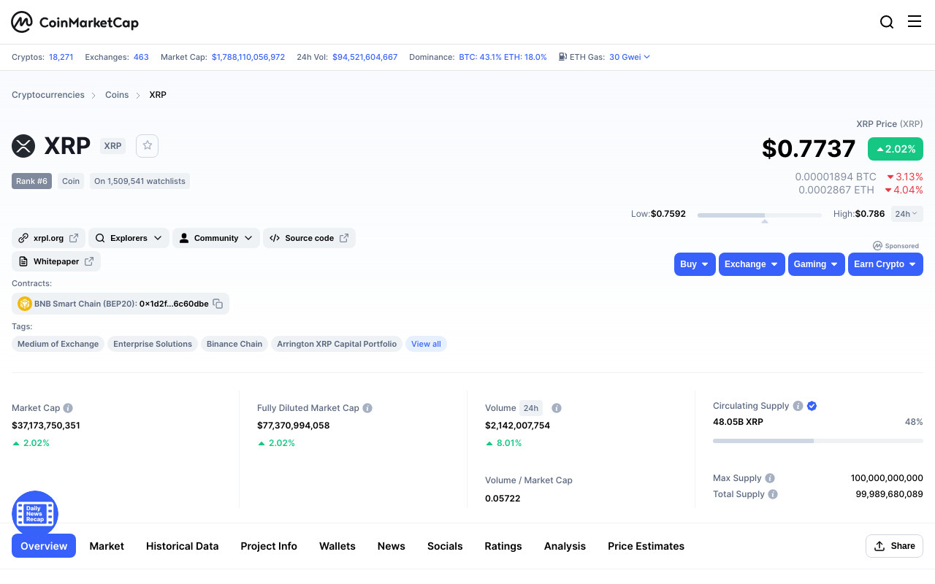Copy the BEP20 contract address icon
This screenshot has width=935, height=584.
tap(218, 304)
